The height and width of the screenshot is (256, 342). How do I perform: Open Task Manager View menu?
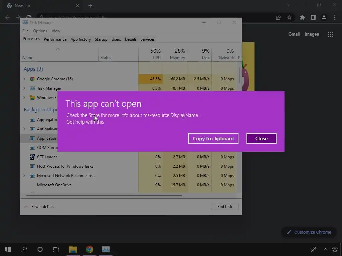coord(56,31)
